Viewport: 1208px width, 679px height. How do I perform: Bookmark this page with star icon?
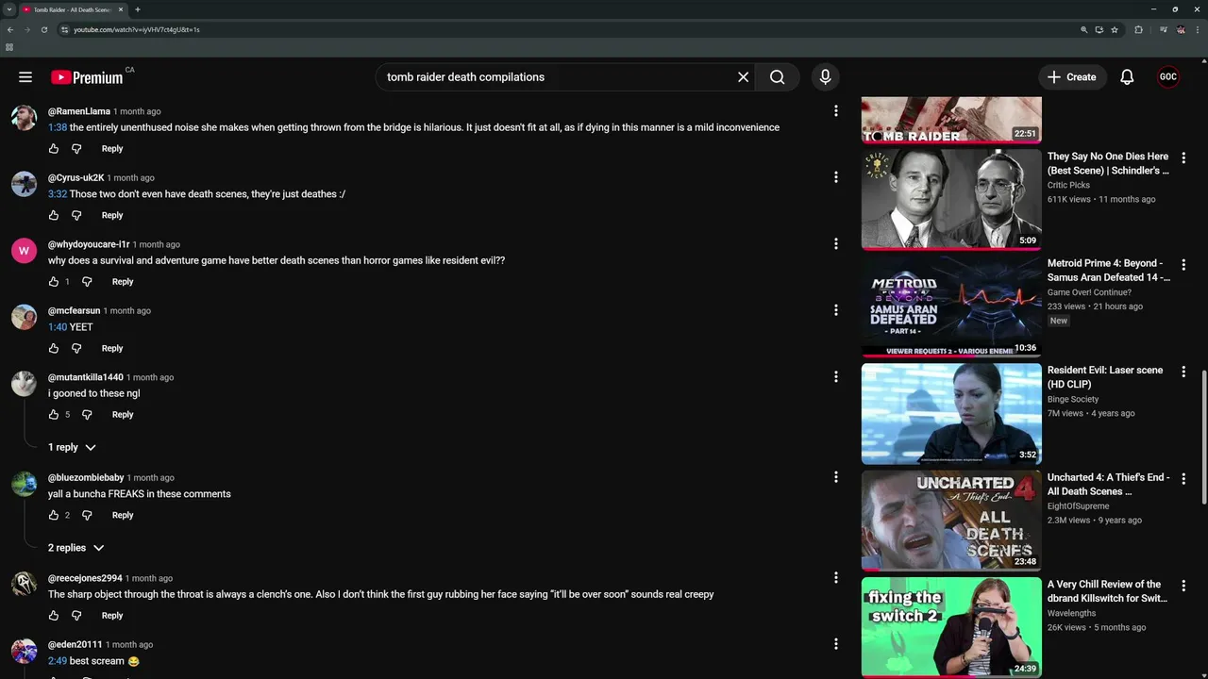[x=1115, y=29]
